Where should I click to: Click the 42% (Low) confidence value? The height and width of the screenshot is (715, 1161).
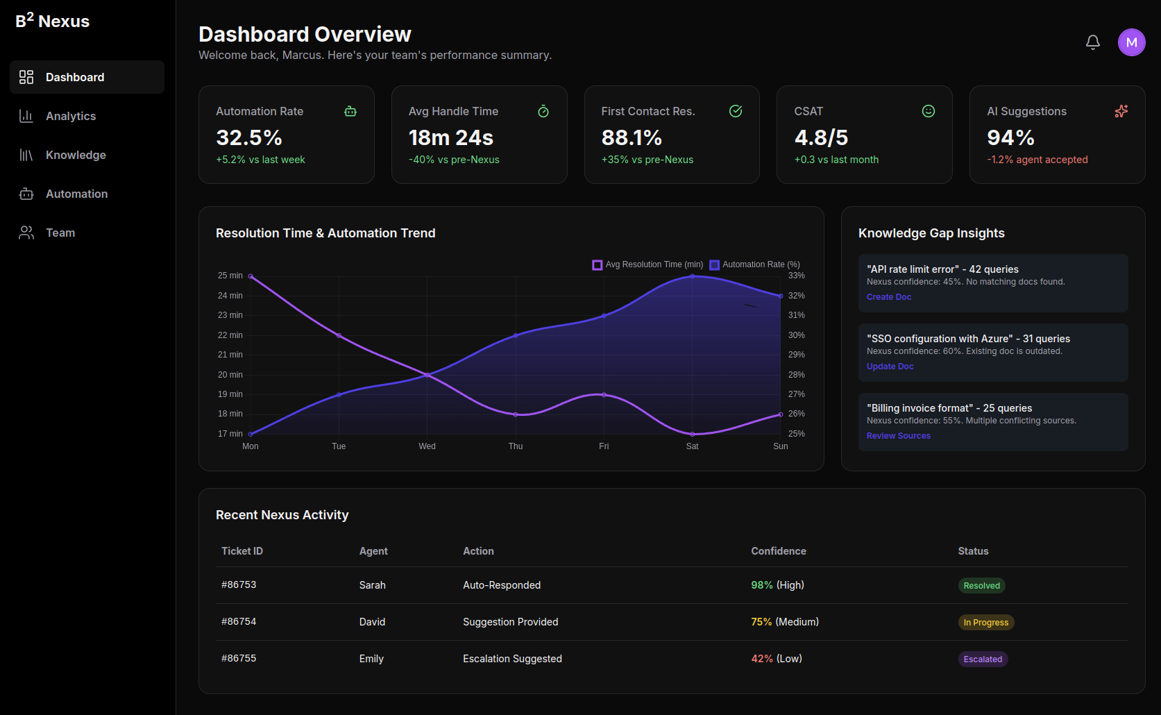click(x=777, y=659)
